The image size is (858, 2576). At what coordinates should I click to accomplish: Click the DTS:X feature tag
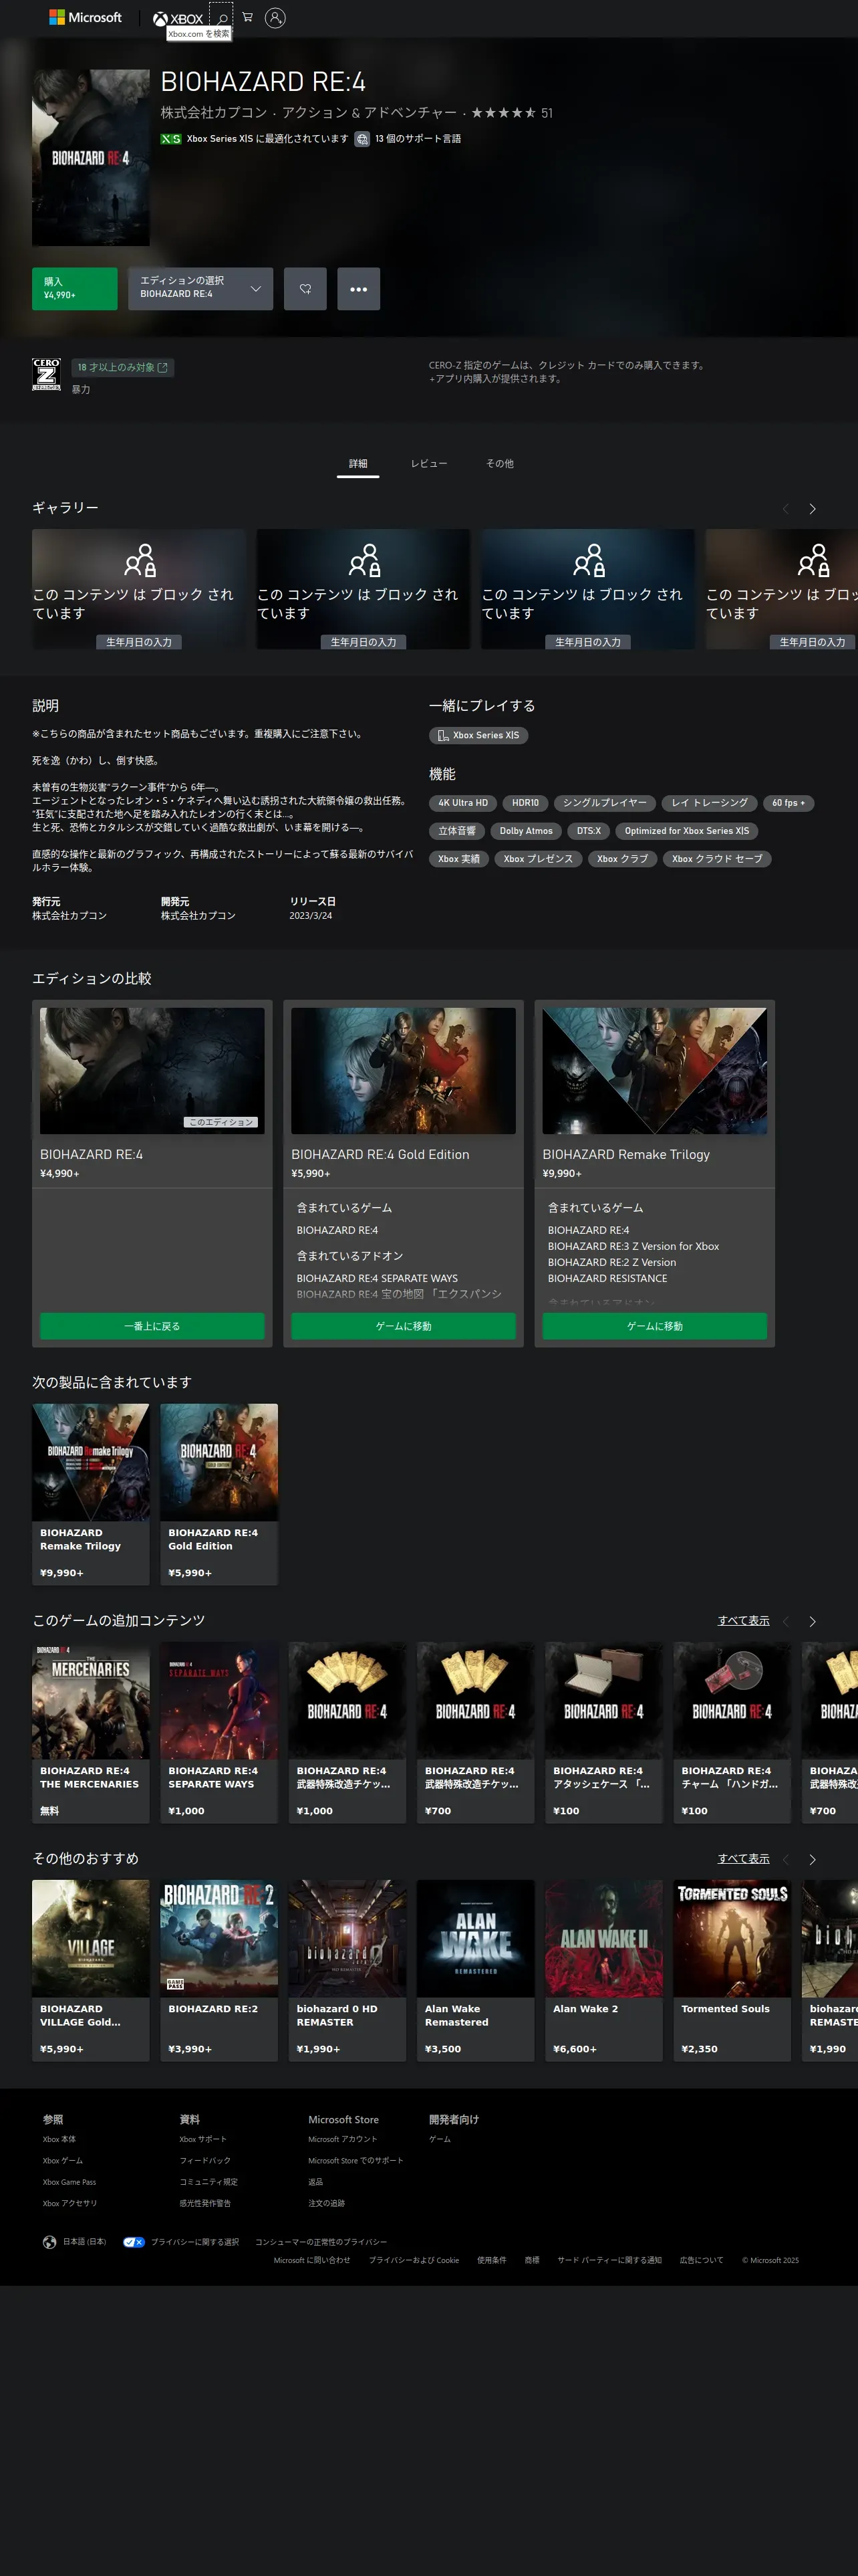point(588,831)
